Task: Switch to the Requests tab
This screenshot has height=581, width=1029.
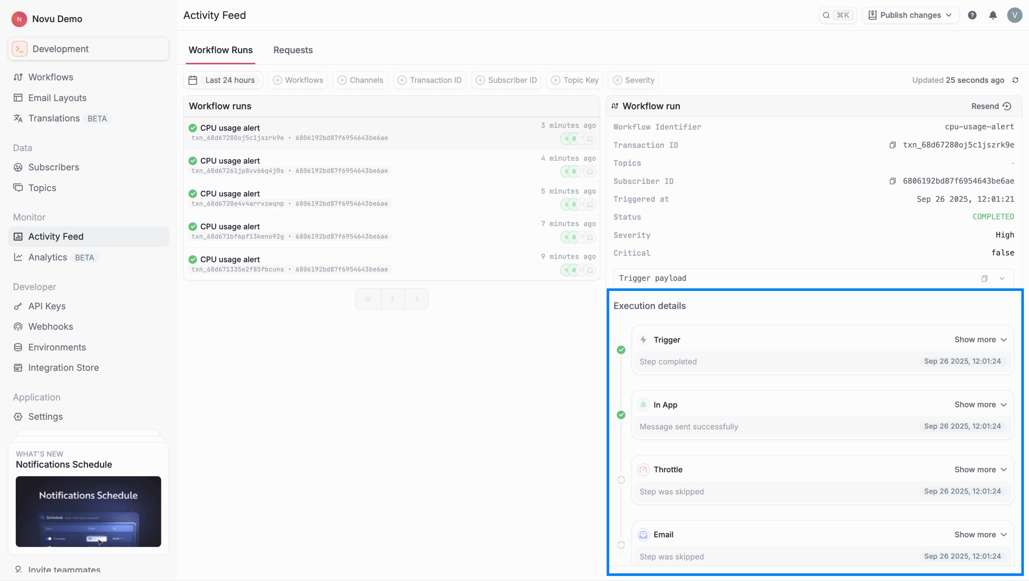Action: pyautogui.click(x=293, y=50)
